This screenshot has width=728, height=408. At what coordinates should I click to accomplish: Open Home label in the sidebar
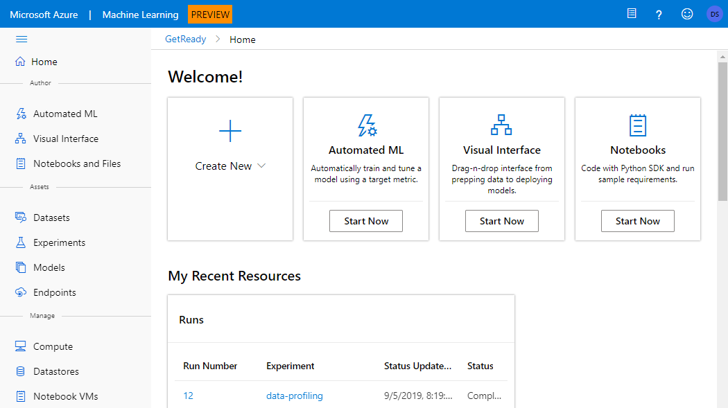point(44,62)
